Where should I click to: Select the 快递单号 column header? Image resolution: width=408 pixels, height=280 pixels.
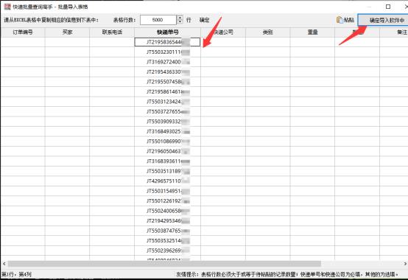coord(168,32)
